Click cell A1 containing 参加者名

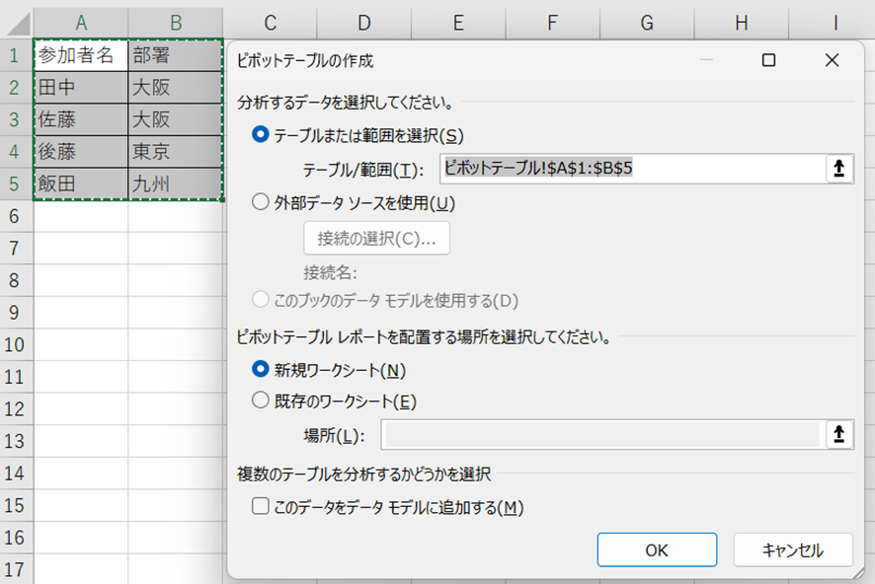(80, 54)
